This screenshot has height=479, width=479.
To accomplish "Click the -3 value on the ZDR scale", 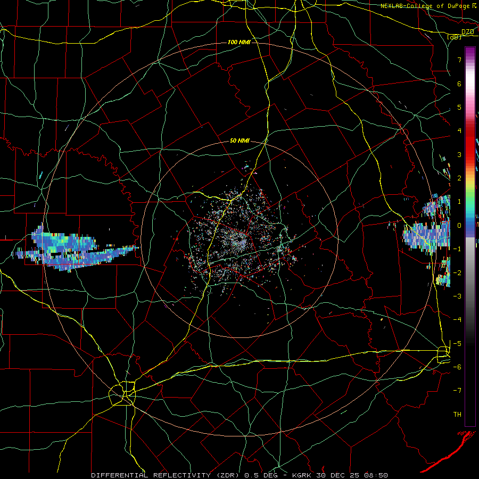I will [458, 296].
